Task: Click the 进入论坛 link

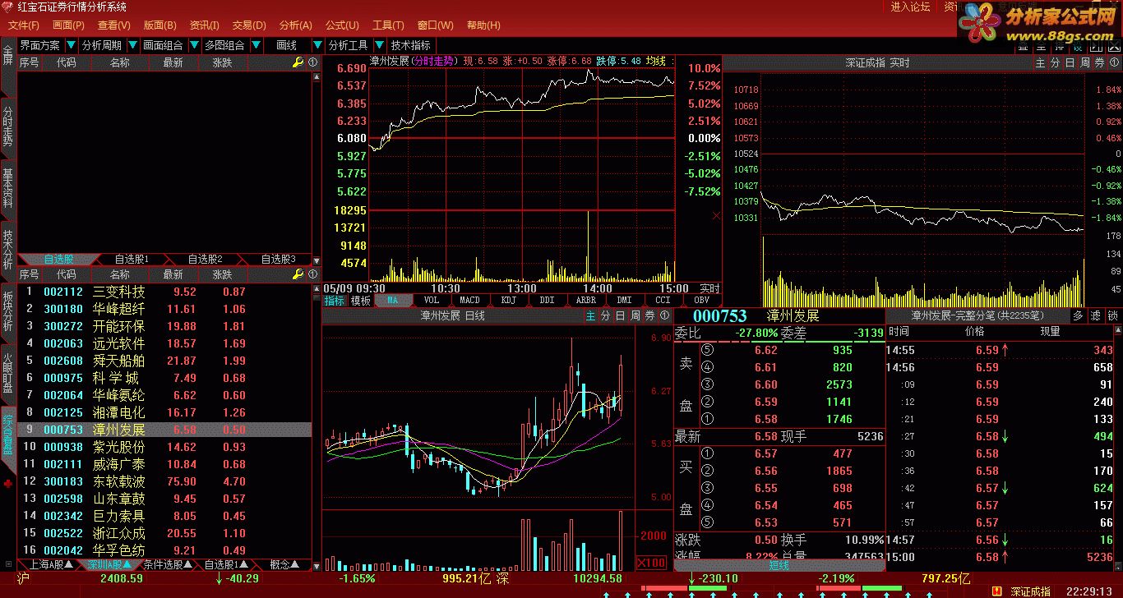Action: (910, 7)
